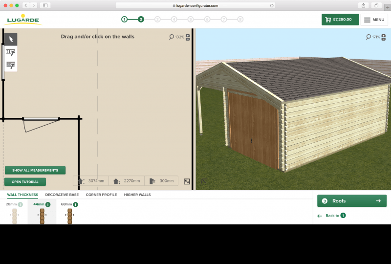The image size is (391, 264).
Task: Click the wall height house icon
Action: click(x=117, y=181)
